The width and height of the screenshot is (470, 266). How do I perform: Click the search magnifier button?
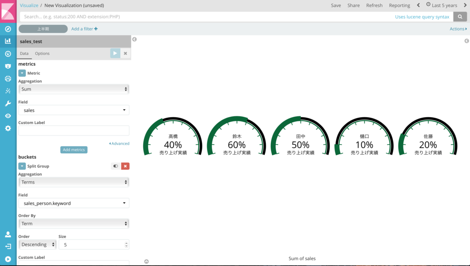pyautogui.click(x=460, y=17)
